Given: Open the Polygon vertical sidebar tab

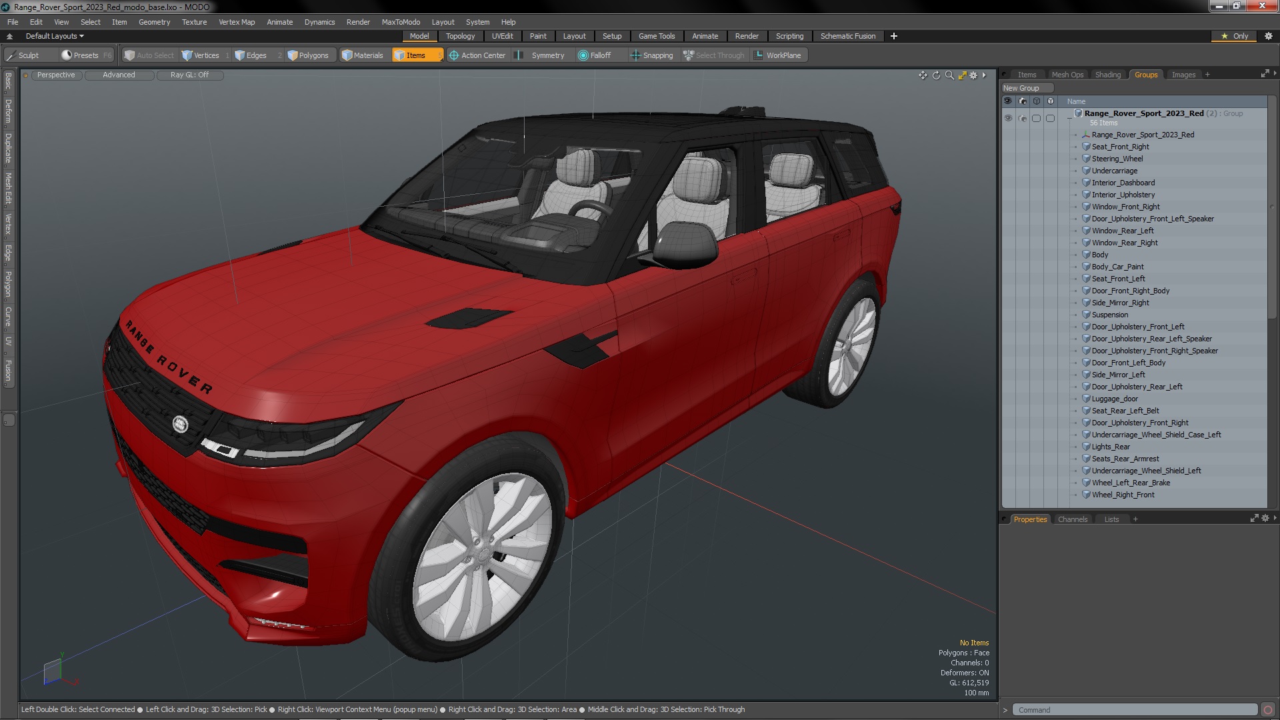Looking at the screenshot, I should (9, 285).
